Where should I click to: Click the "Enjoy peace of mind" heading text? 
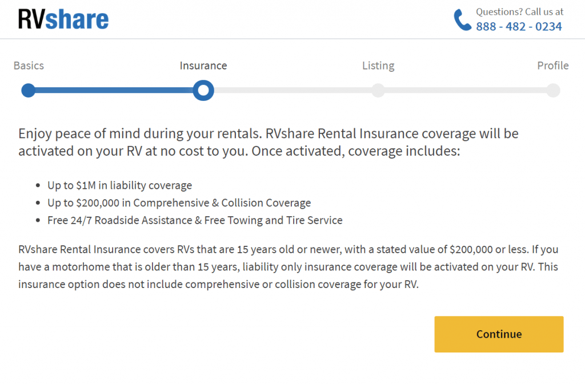click(269, 142)
